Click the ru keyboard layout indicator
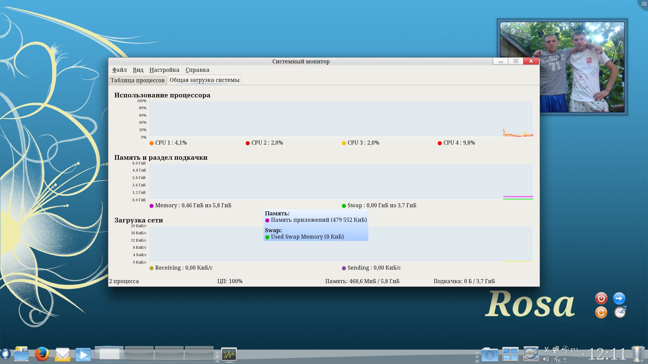Image resolution: width=648 pixels, height=364 pixels. point(574,350)
